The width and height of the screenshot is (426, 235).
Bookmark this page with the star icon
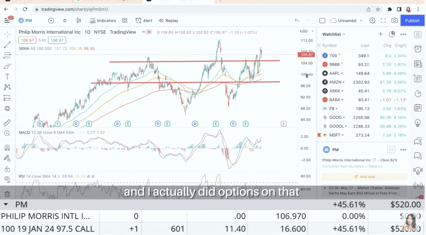pos(378,9)
